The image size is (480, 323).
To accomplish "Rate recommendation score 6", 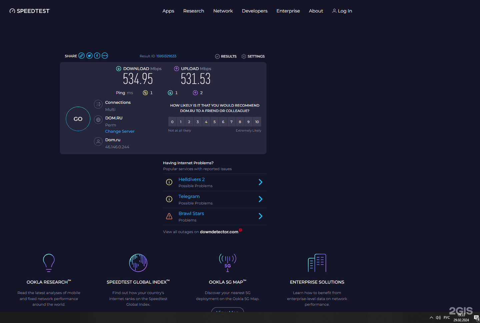I will (x=223, y=122).
